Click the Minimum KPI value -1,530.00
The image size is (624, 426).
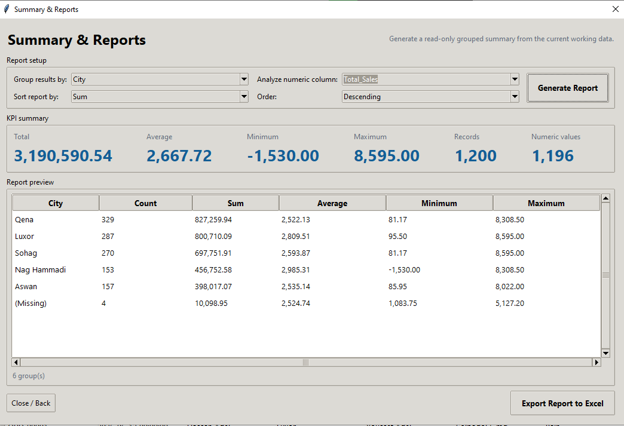[x=283, y=155]
